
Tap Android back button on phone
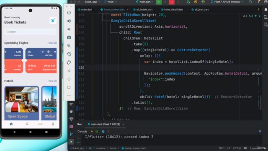click(x=14, y=132)
